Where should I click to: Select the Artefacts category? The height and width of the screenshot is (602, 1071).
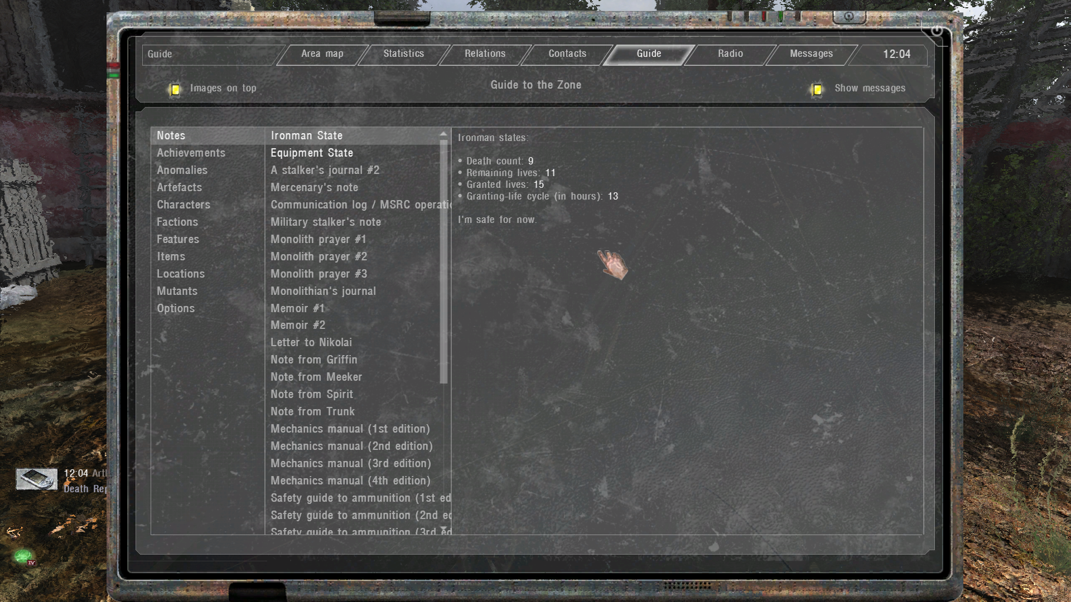point(208,188)
